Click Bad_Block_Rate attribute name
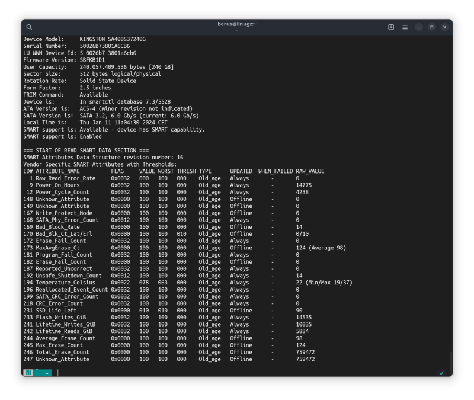The image size is (474, 400). click(x=57, y=227)
